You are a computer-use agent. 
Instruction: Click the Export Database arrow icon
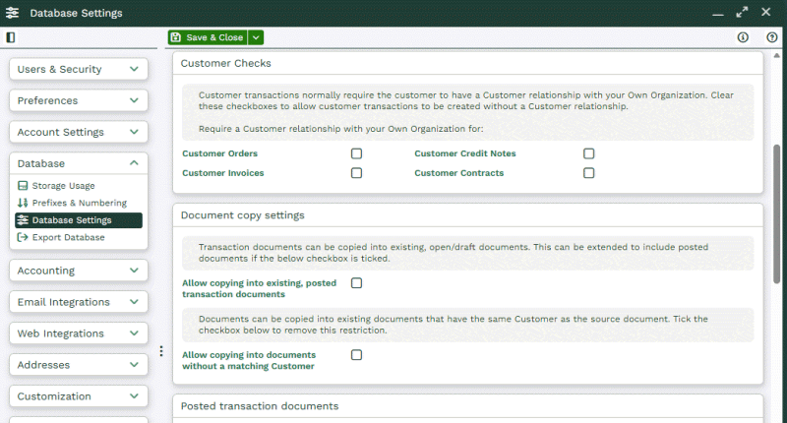23,237
